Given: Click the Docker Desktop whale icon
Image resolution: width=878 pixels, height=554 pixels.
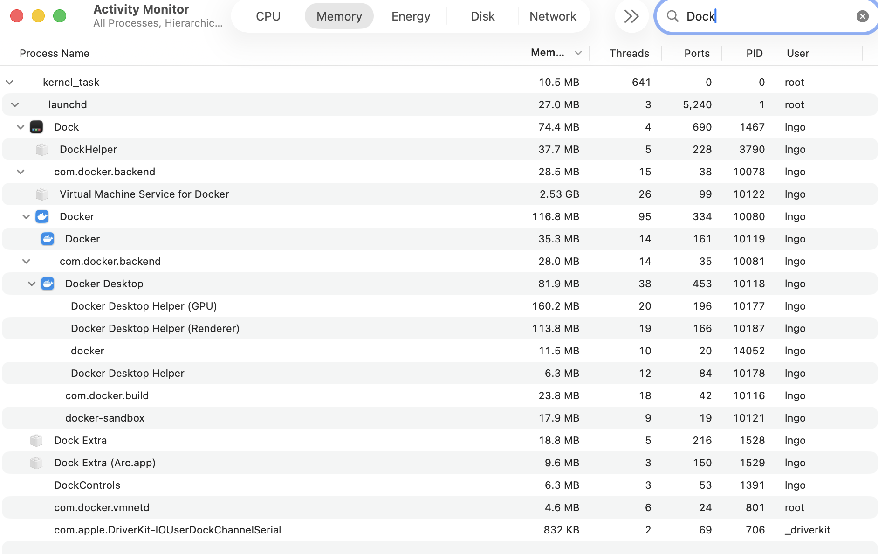Looking at the screenshot, I should coord(48,284).
